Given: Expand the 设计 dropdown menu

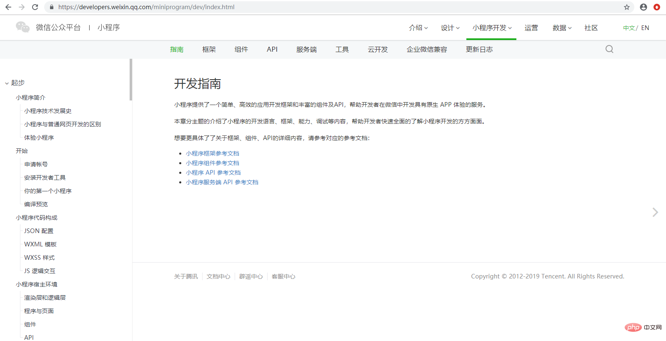Looking at the screenshot, I should [450, 28].
